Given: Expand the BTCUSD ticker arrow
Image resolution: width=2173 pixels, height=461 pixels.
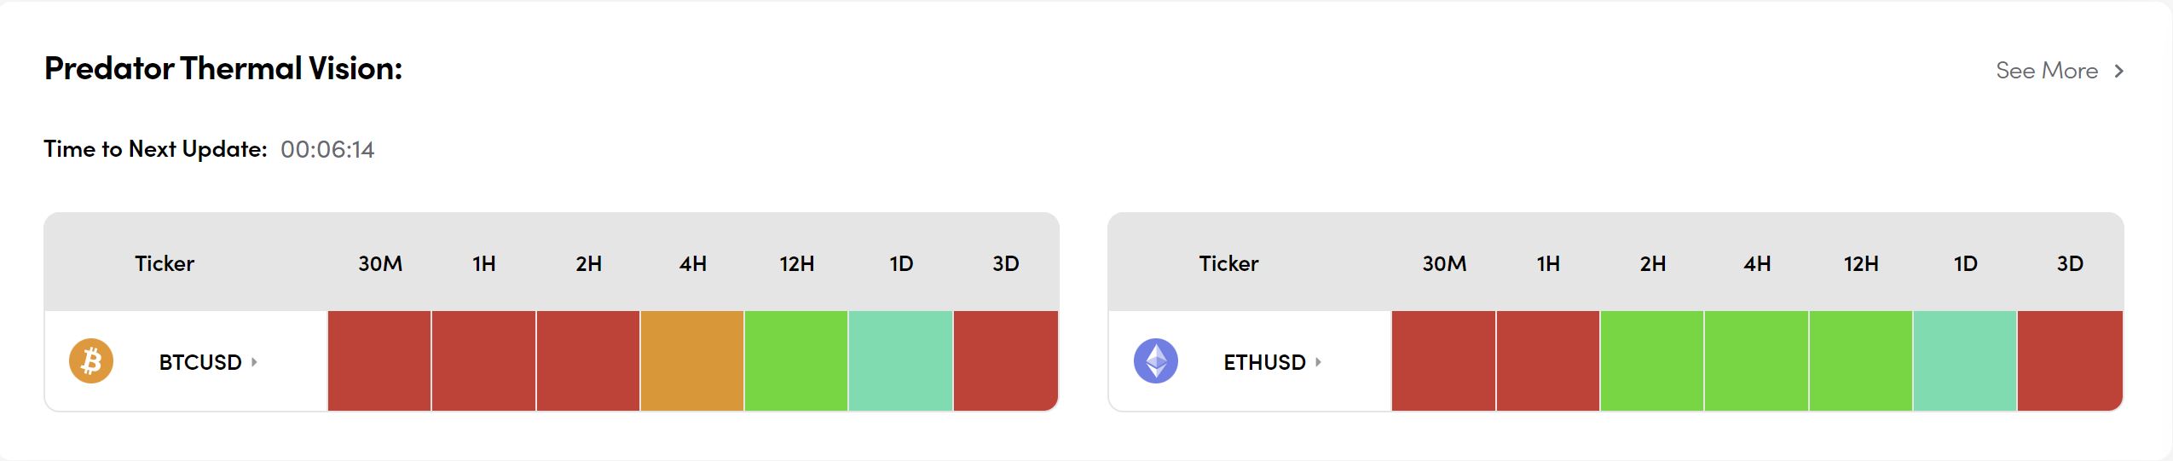Looking at the screenshot, I should pyautogui.click(x=254, y=362).
